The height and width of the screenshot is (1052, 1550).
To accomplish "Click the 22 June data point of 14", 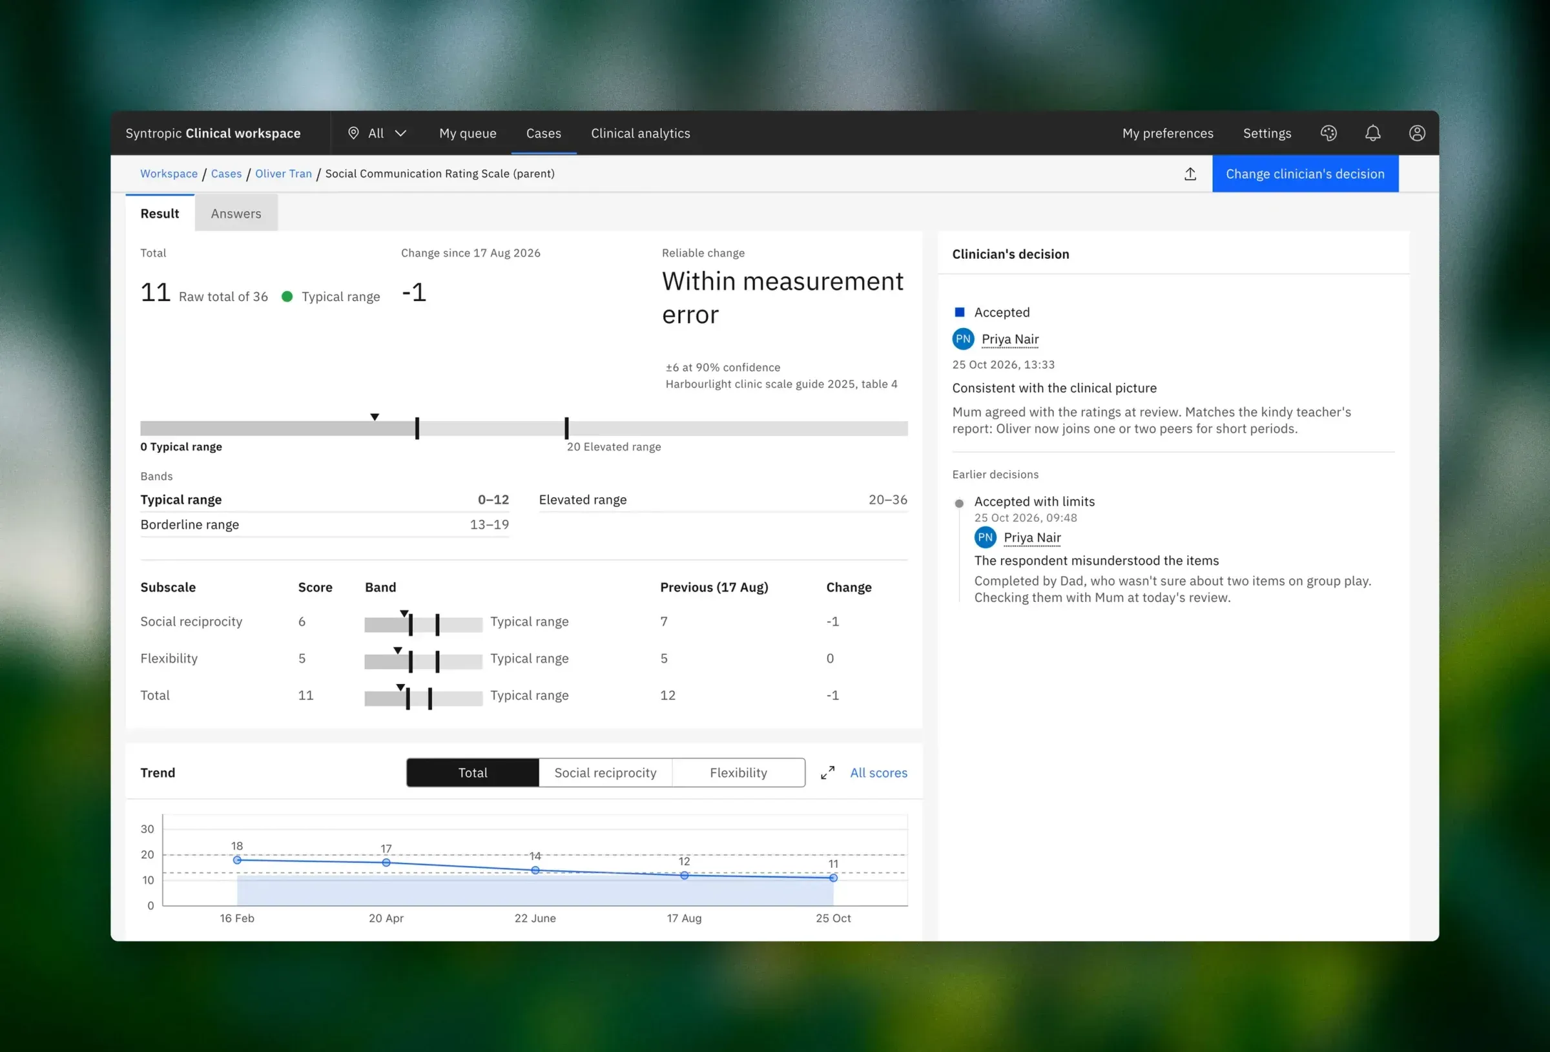I will [535, 870].
